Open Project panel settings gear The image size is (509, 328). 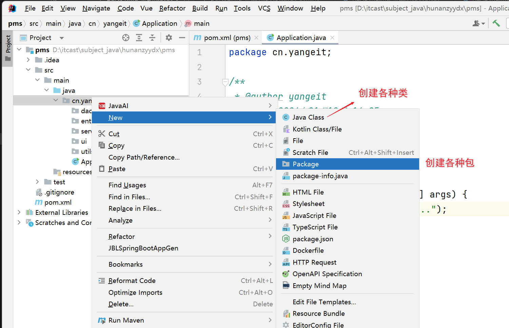tap(169, 38)
